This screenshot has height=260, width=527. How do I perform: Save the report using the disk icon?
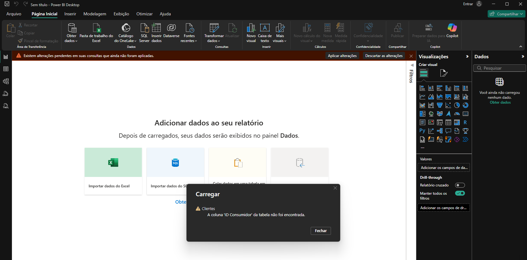tap(7, 4)
